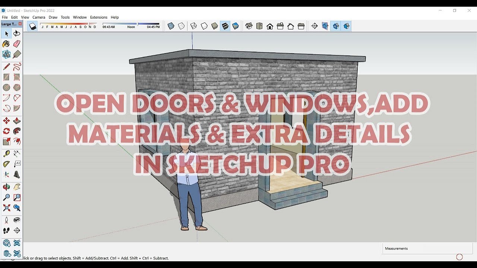
Task: Select the 2 Point Arc tool
Action: click(x=17, y=98)
